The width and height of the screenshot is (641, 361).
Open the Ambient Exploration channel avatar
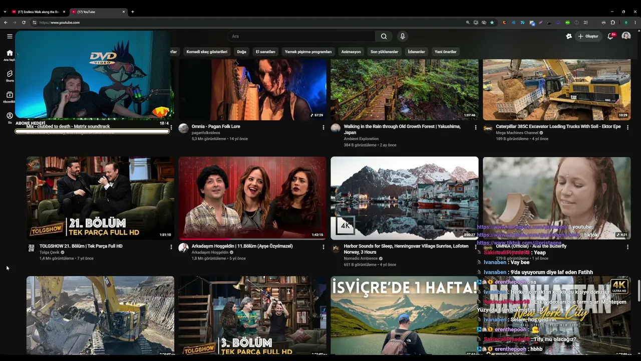336,128
